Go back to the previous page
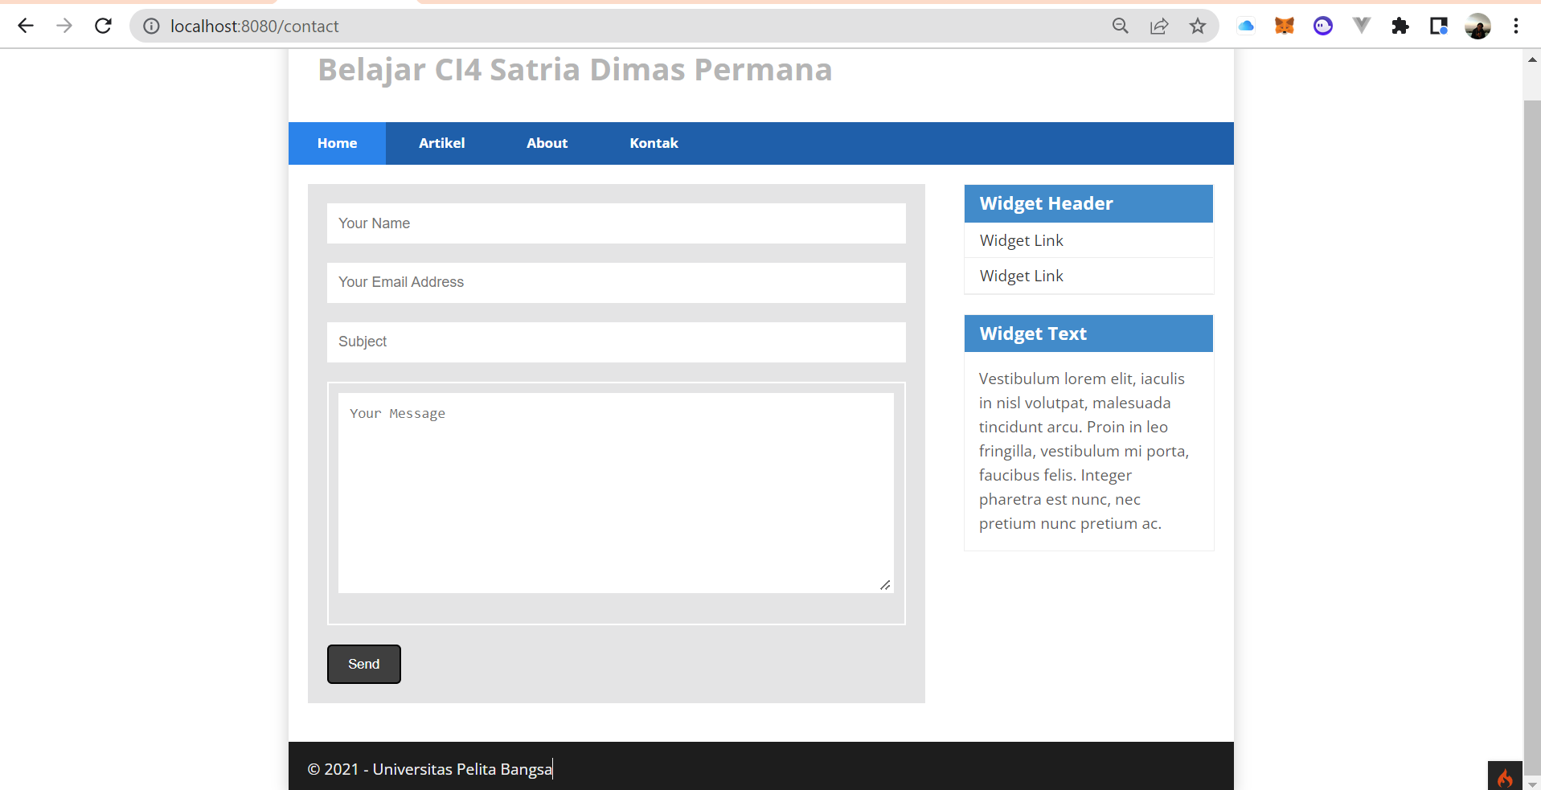 pos(26,26)
